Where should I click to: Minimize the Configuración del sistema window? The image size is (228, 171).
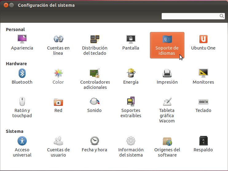[x=11, y=5]
